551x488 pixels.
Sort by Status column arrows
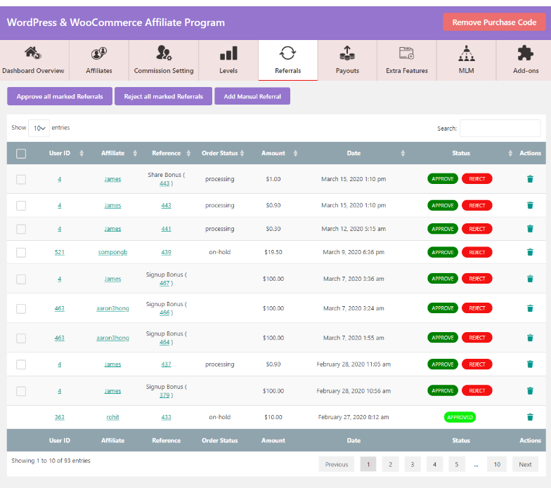(510, 153)
